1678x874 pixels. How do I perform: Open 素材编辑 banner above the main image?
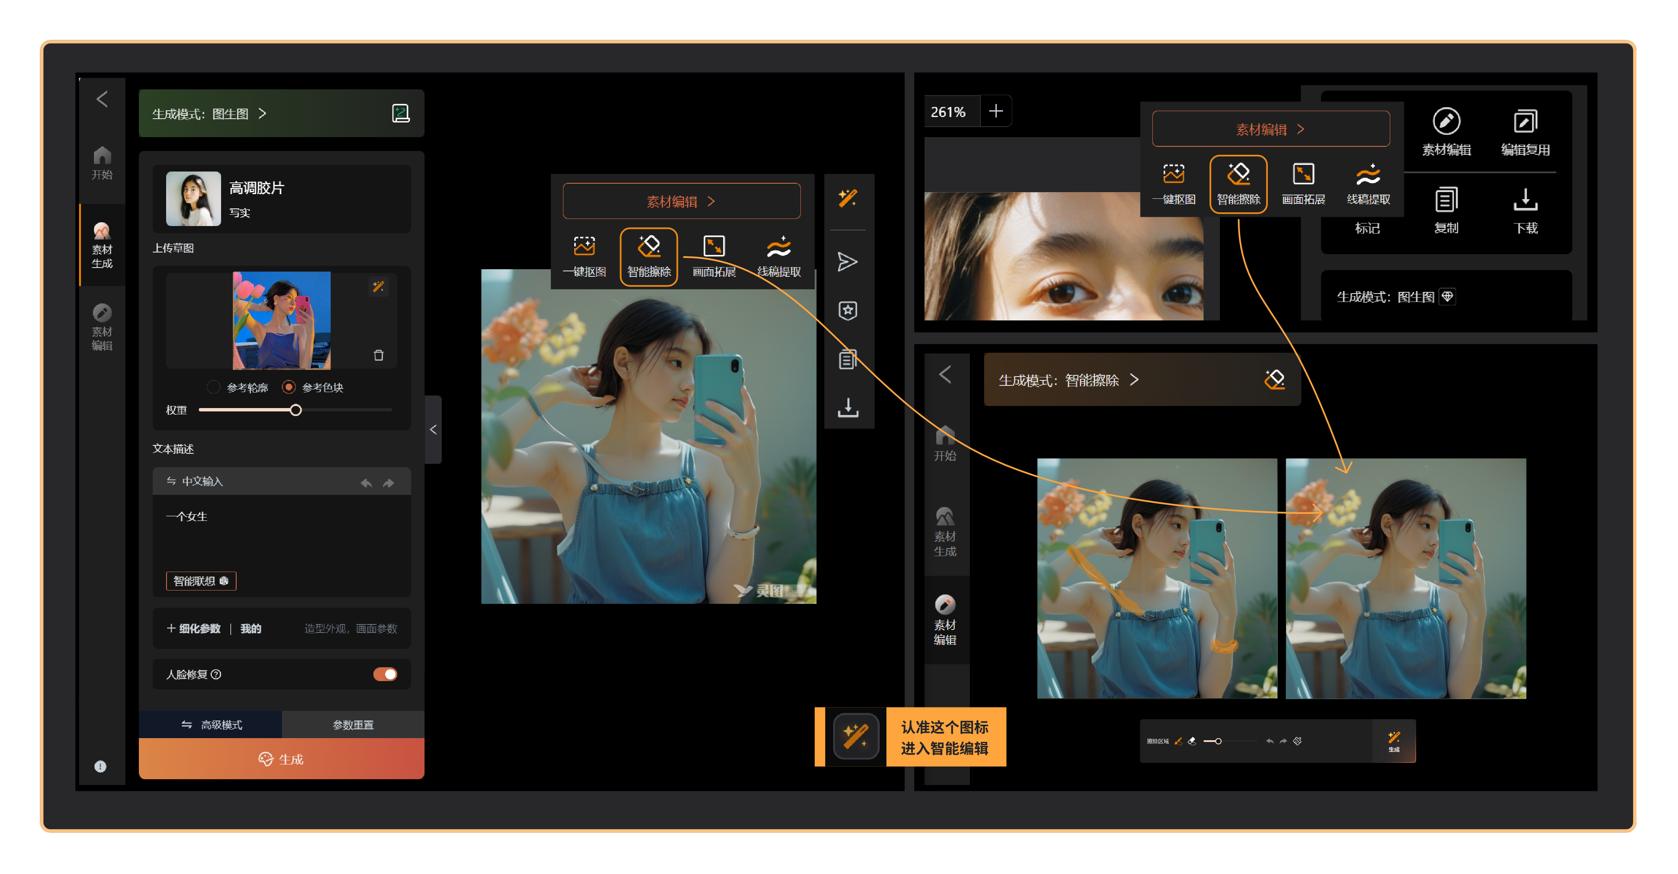(x=681, y=201)
